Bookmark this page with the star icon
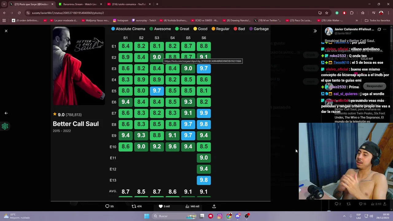 pos(327,13)
